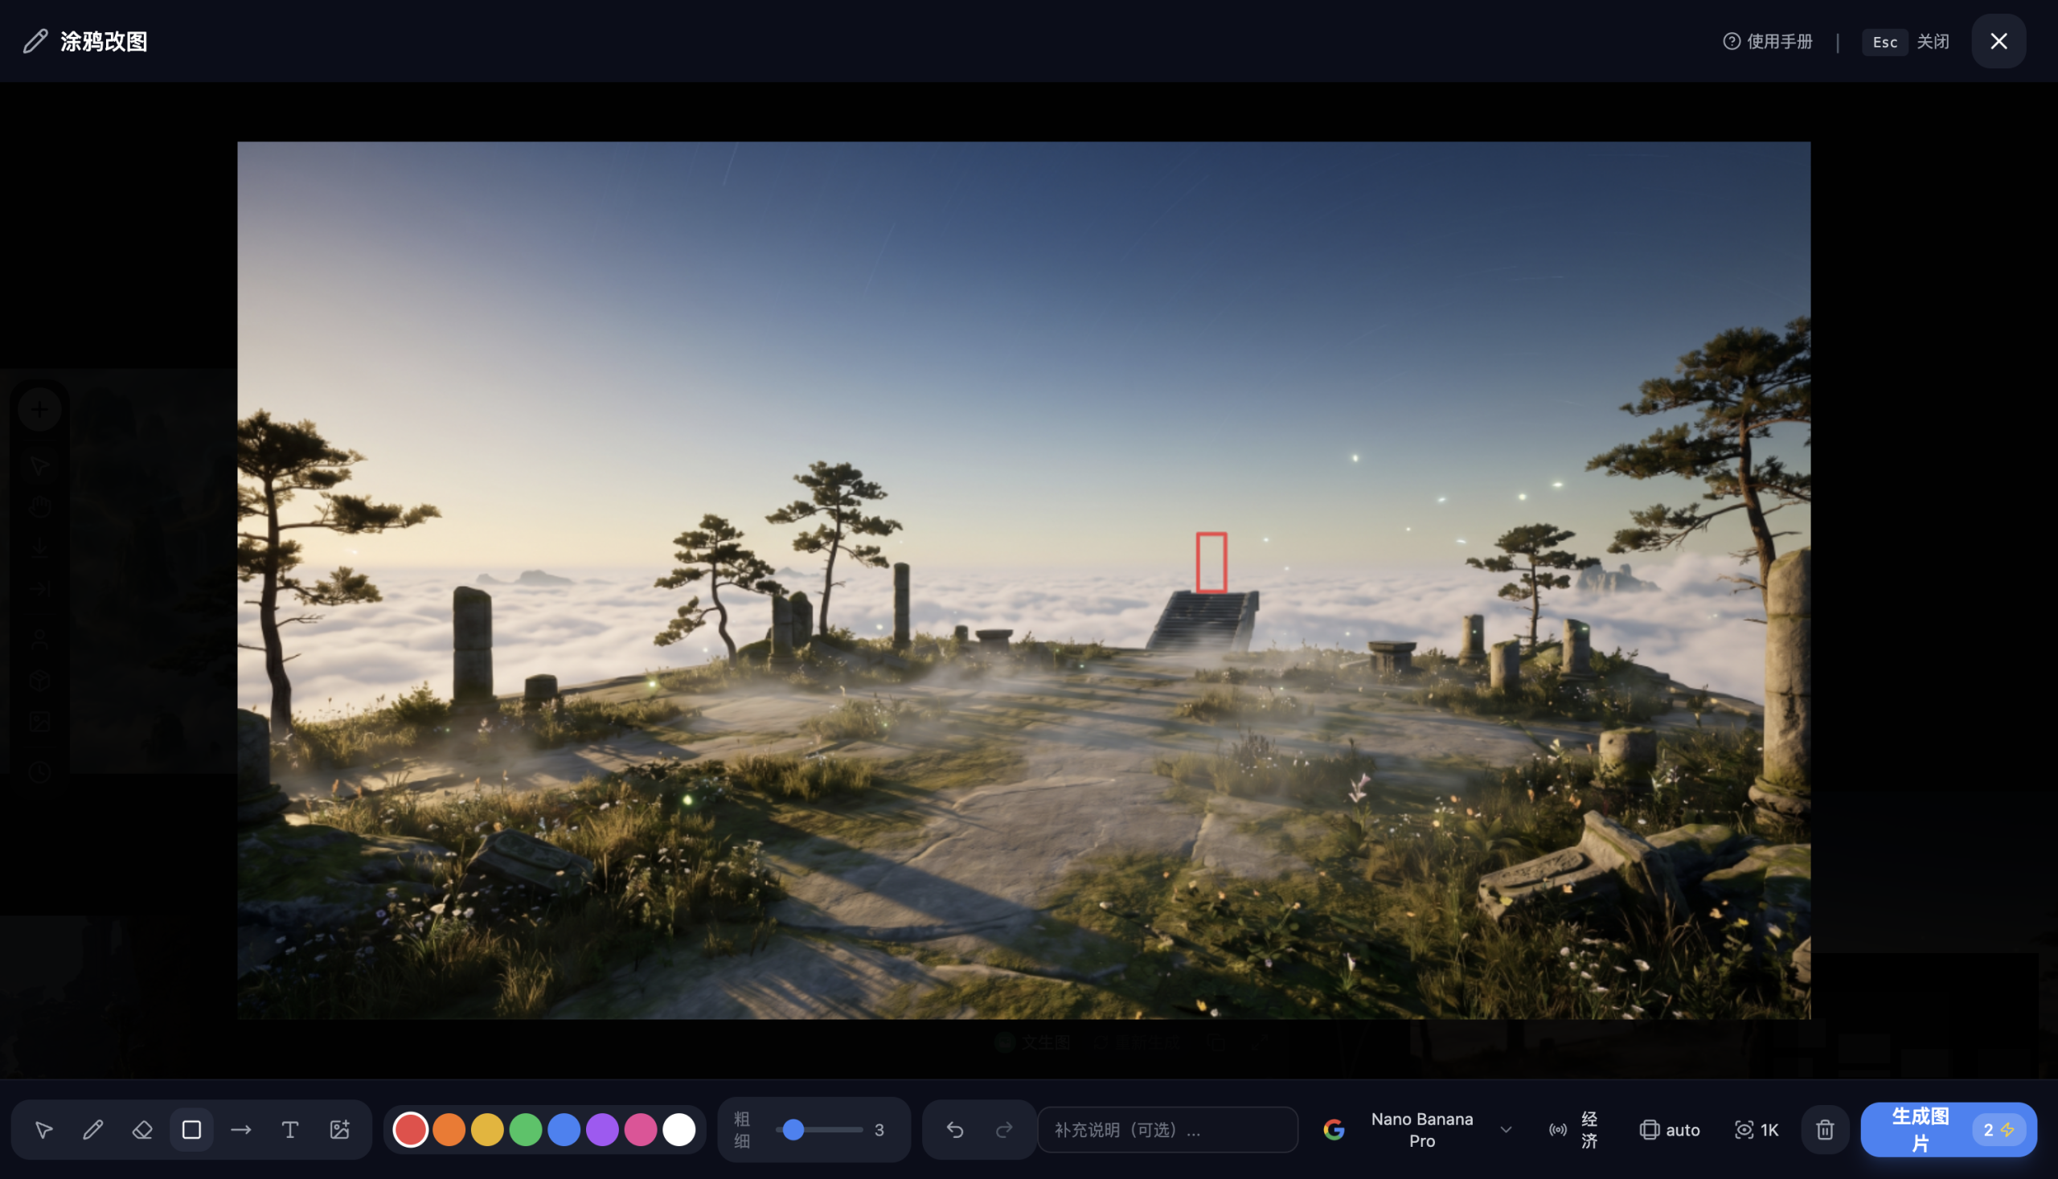Select the arrow drawing tool
The image size is (2058, 1179).
pyautogui.click(x=240, y=1130)
